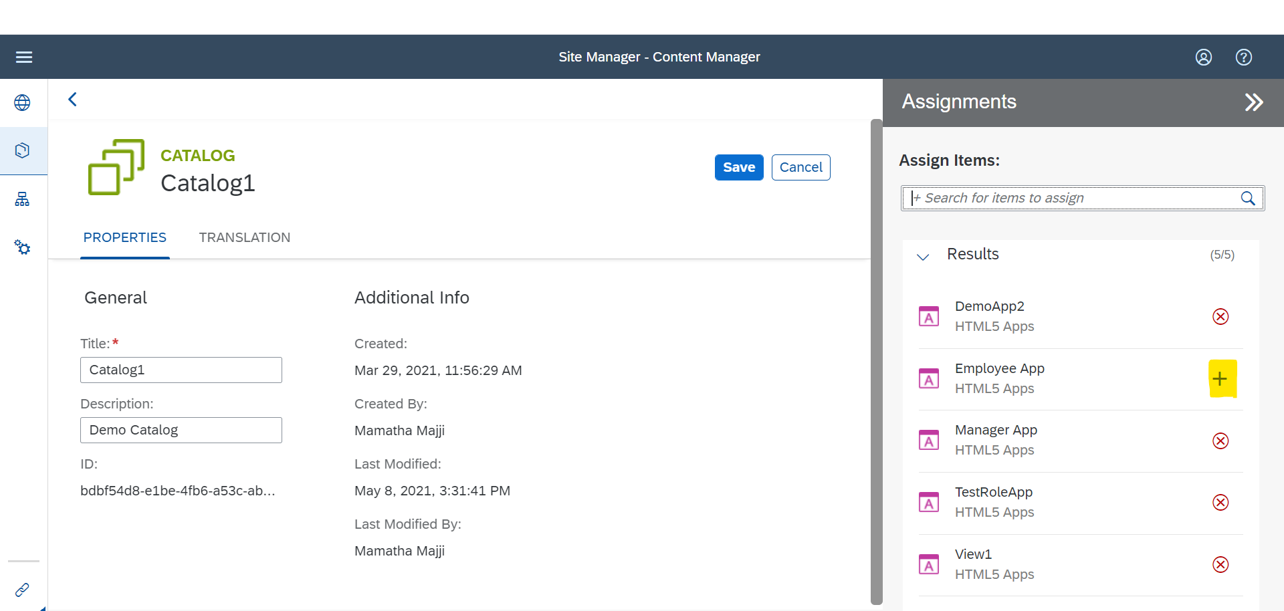1284x611 pixels.
Task: Open the hamburger navigation menu
Action: coord(24,57)
